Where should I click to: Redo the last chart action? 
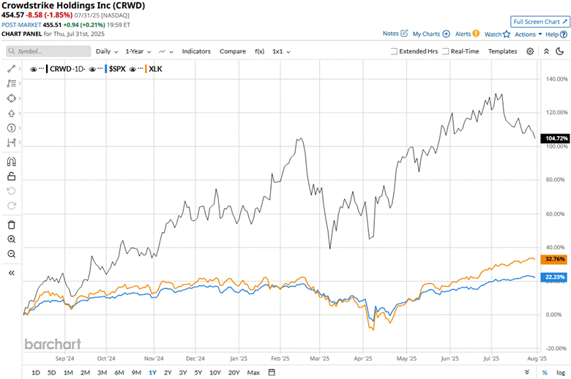[11, 206]
